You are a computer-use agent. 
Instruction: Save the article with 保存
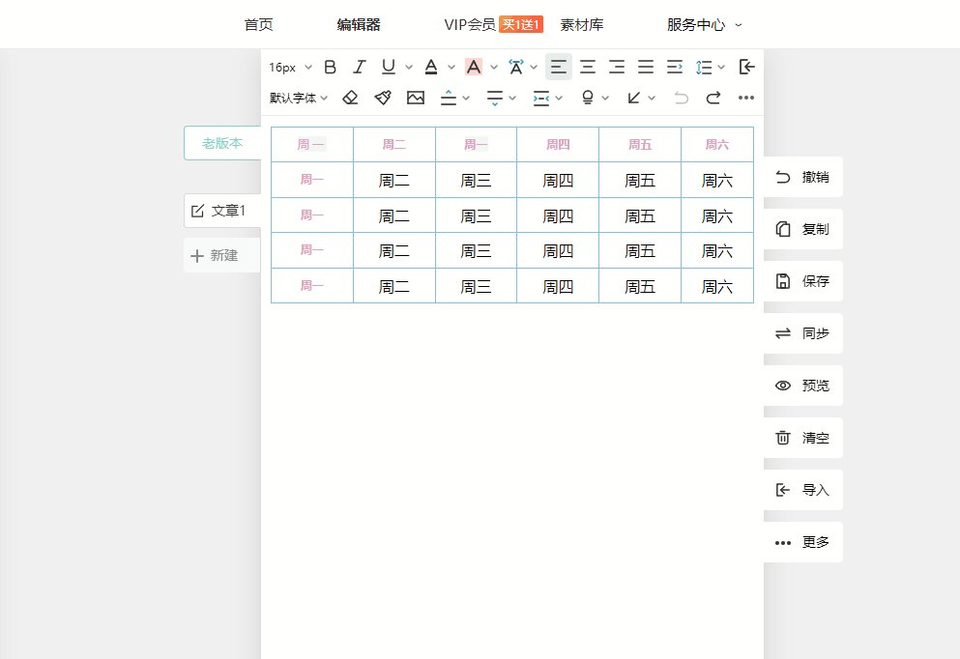click(803, 281)
